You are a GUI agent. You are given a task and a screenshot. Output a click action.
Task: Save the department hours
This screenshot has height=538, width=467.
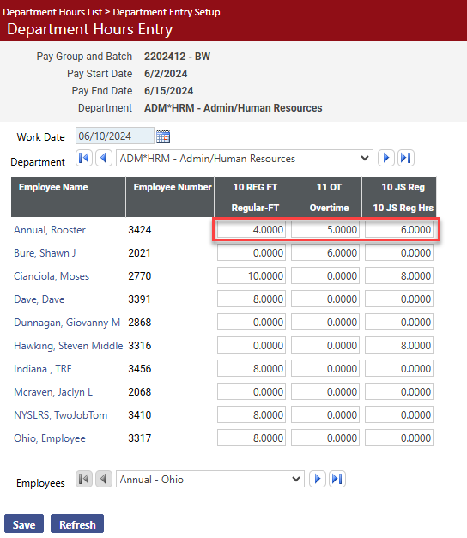(24, 523)
